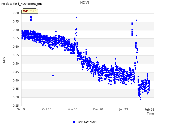This screenshot has height=127, width=170.
Task: Click the vertical NDVI axis label
Action: pyautogui.click(x=4, y=59)
